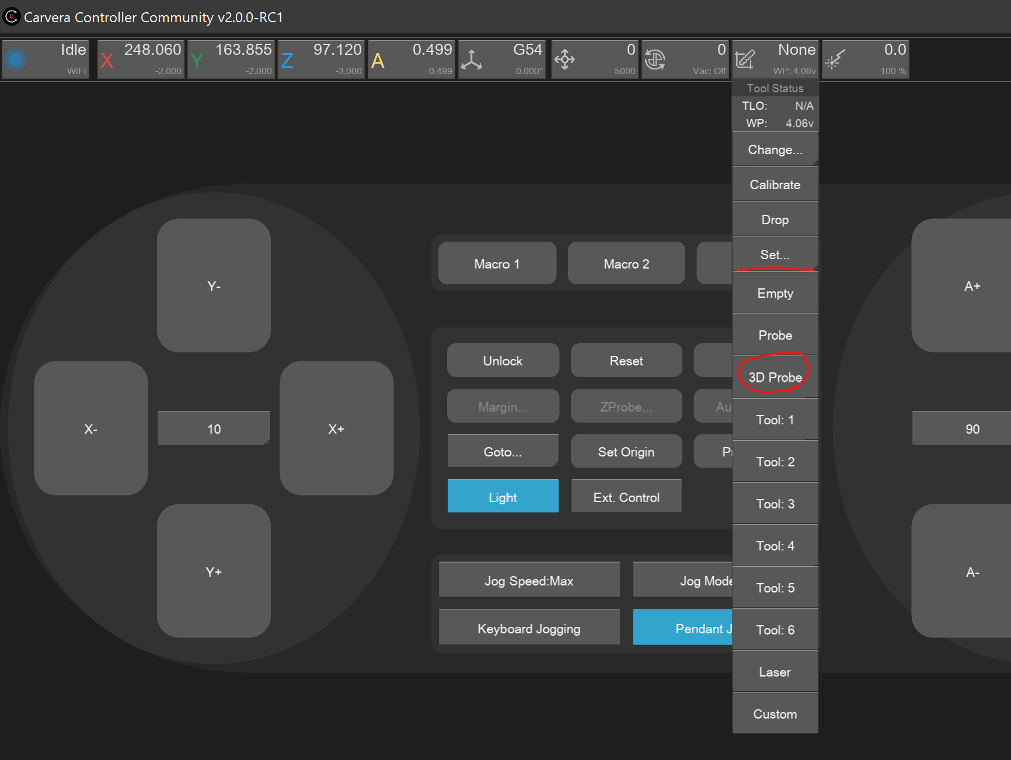Click the Unlock button
The width and height of the screenshot is (1011, 760).
(x=503, y=361)
